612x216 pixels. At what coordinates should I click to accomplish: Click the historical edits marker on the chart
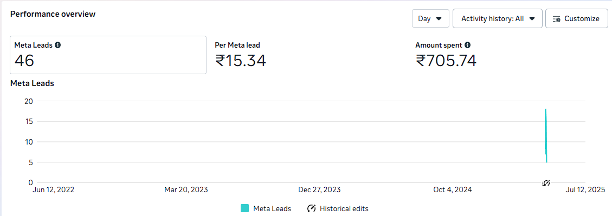pyautogui.click(x=546, y=182)
